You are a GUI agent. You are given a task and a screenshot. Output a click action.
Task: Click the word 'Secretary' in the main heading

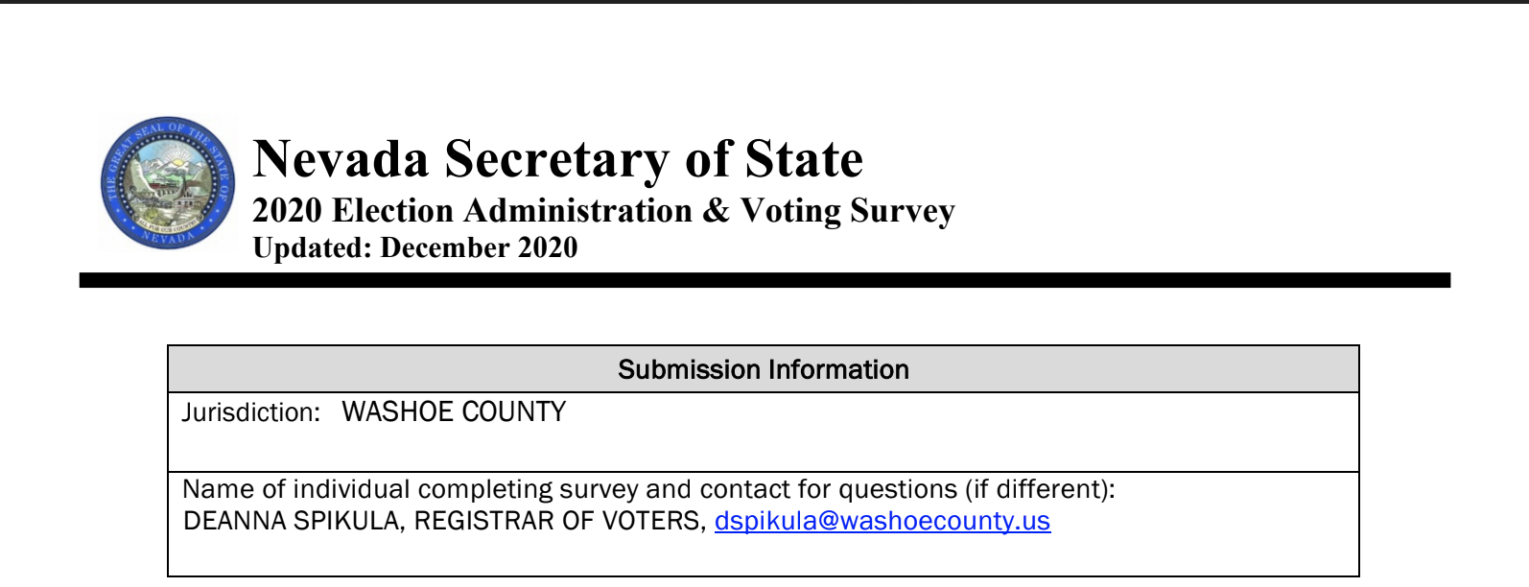pos(556,159)
